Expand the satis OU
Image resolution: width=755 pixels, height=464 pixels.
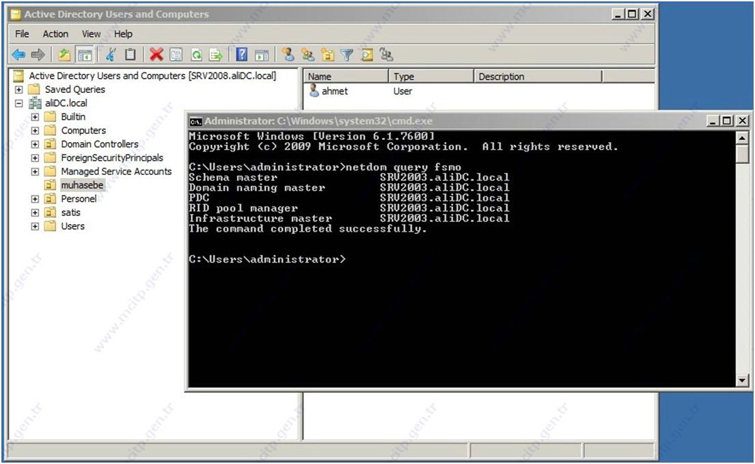35,213
